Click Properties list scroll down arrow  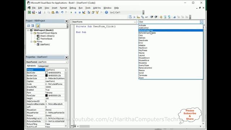point(66,126)
